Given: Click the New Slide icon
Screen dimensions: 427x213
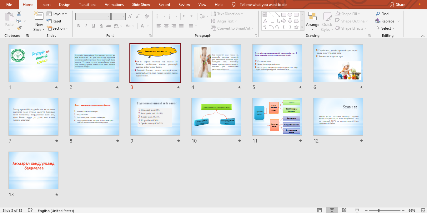Looking at the screenshot, I should coord(39,17).
